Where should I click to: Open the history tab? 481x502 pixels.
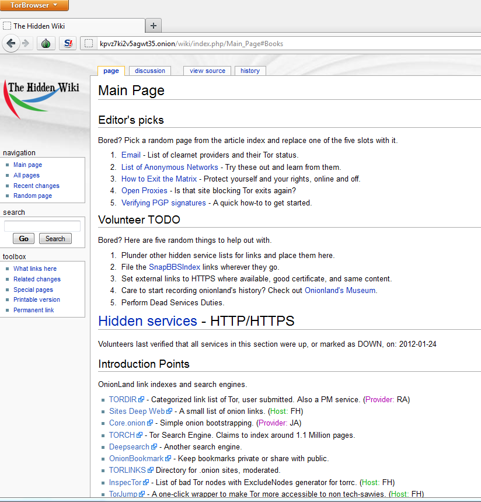point(250,71)
